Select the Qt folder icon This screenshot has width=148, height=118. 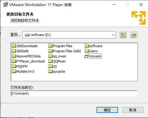coord(50,66)
